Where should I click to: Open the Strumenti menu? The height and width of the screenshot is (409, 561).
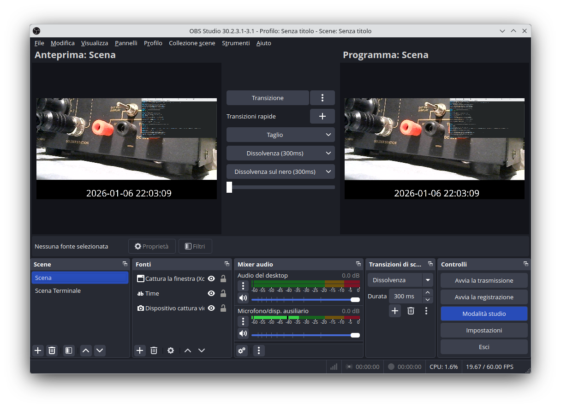click(235, 43)
